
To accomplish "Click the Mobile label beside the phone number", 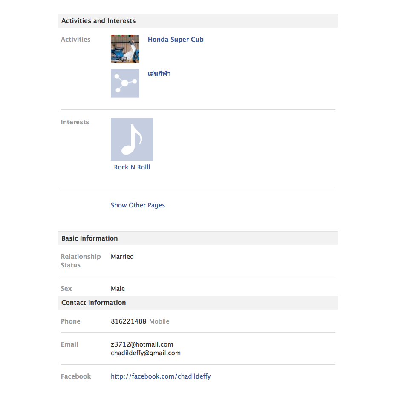I will point(159,321).
